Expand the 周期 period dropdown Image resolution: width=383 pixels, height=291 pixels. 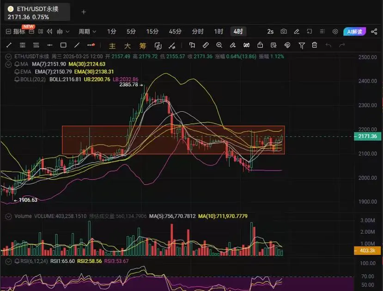tap(87, 31)
